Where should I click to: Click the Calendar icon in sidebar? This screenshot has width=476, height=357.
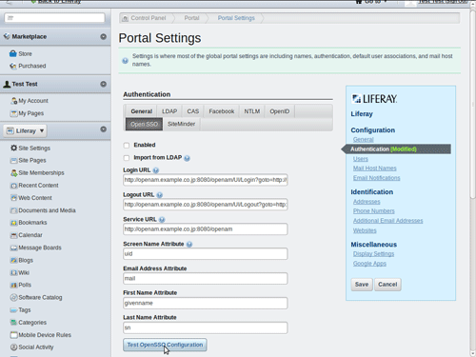point(13,235)
